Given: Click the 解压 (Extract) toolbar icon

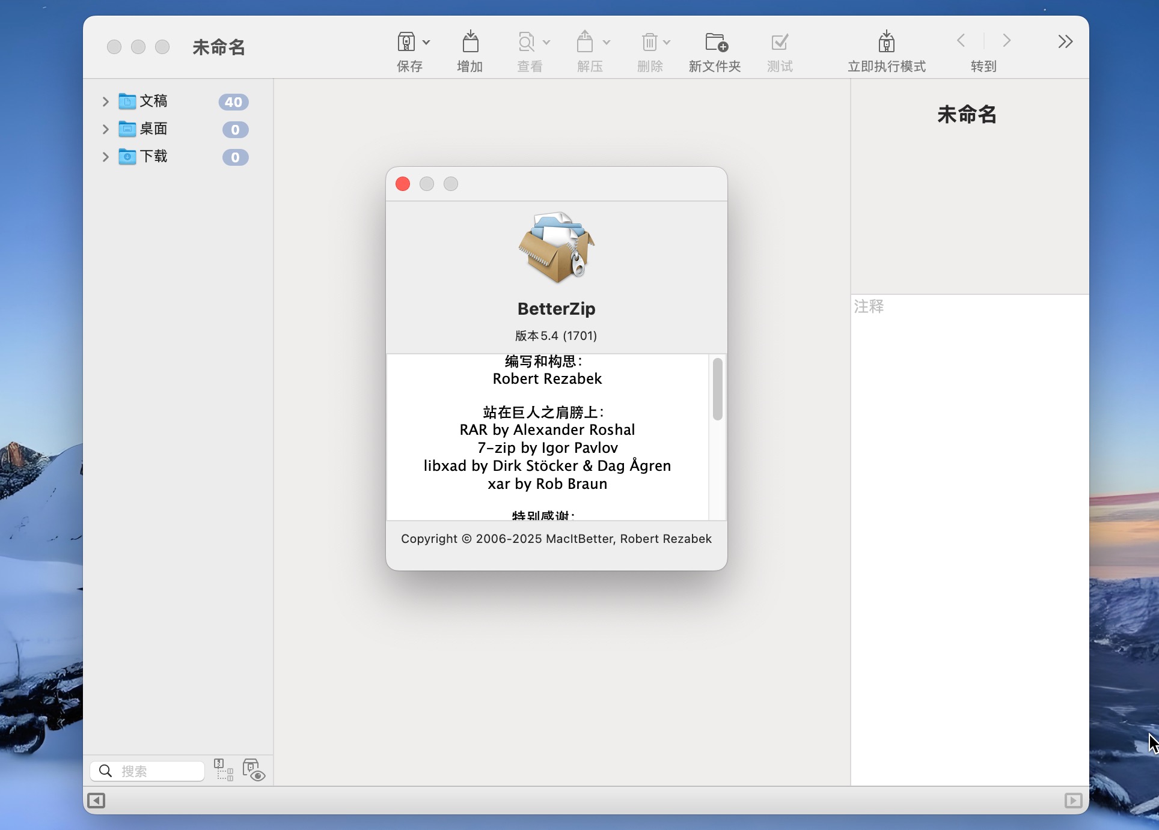Looking at the screenshot, I should click(585, 42).
